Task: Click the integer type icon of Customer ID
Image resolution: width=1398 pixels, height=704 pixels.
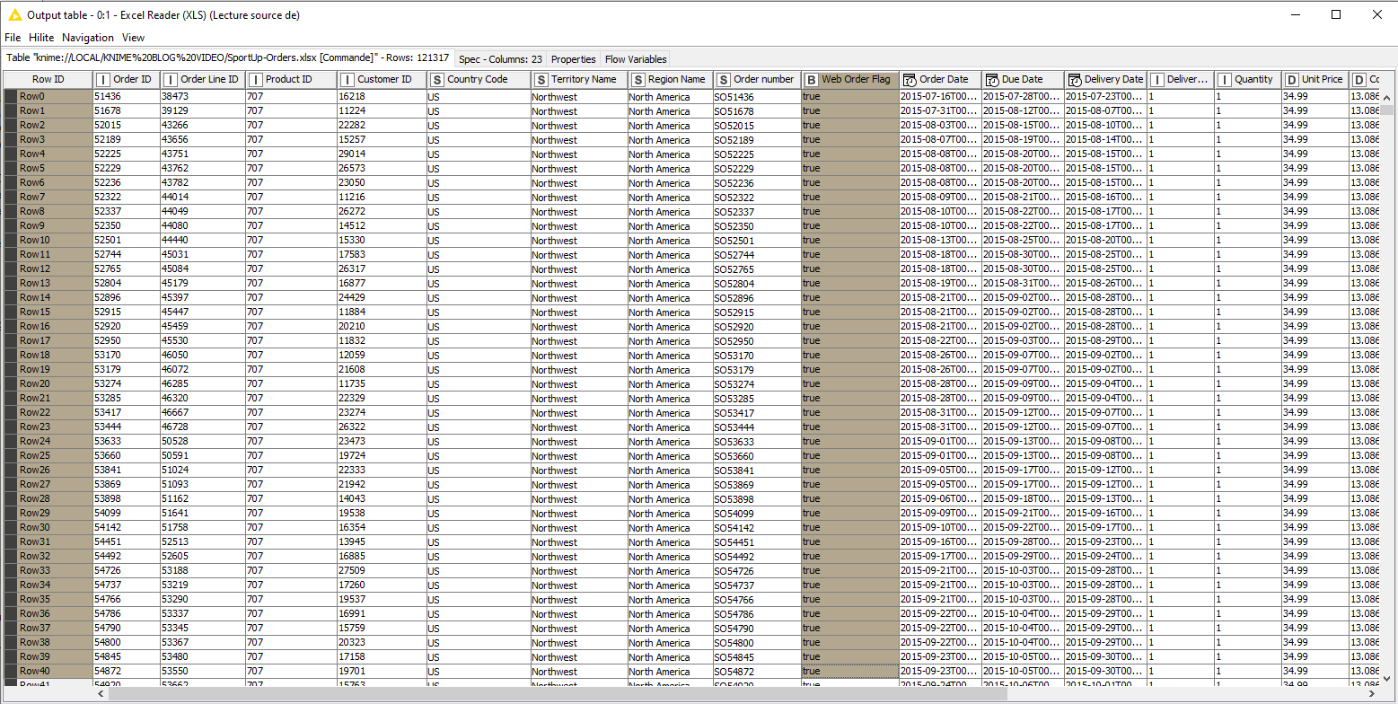Action: point(347,80)
